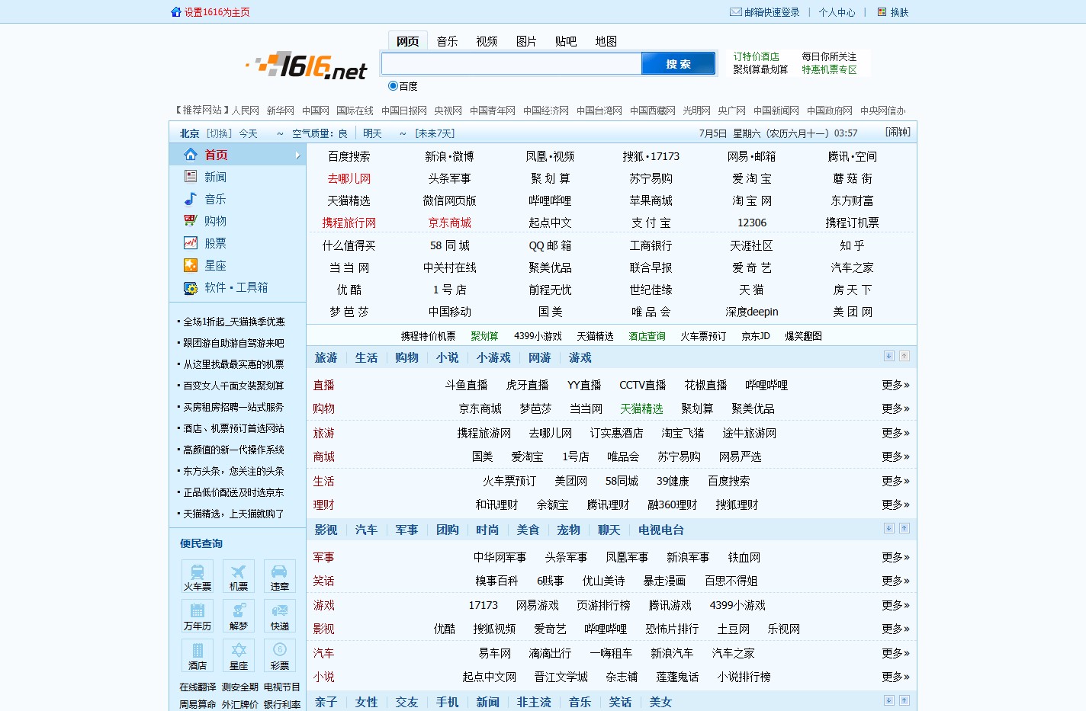Image resolution: width=1086 pixels, height=711 pixels.
Task: Expand 更多 in the 直播 row
Action: pyautogui.click(x=895, y=385)
